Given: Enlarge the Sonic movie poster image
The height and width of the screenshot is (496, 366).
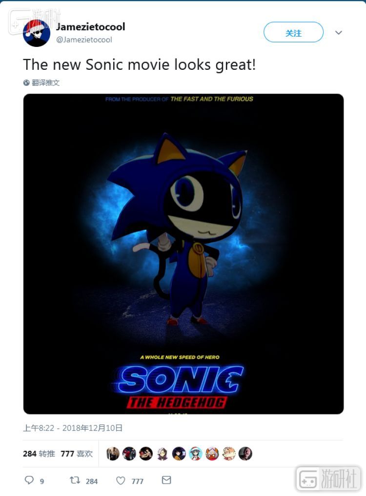Looking at the screenshot, I should (x=183, y=254).
